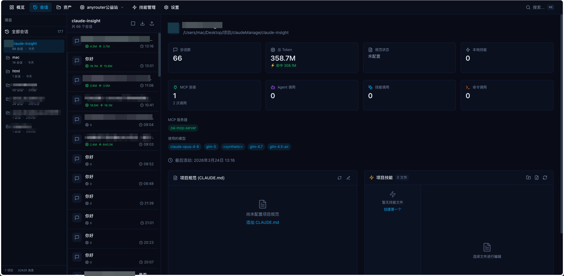This screenshot has height=276, width=564.
Task: Click the 命令调用 terminal icon
Action: click(x=468, y=87)
